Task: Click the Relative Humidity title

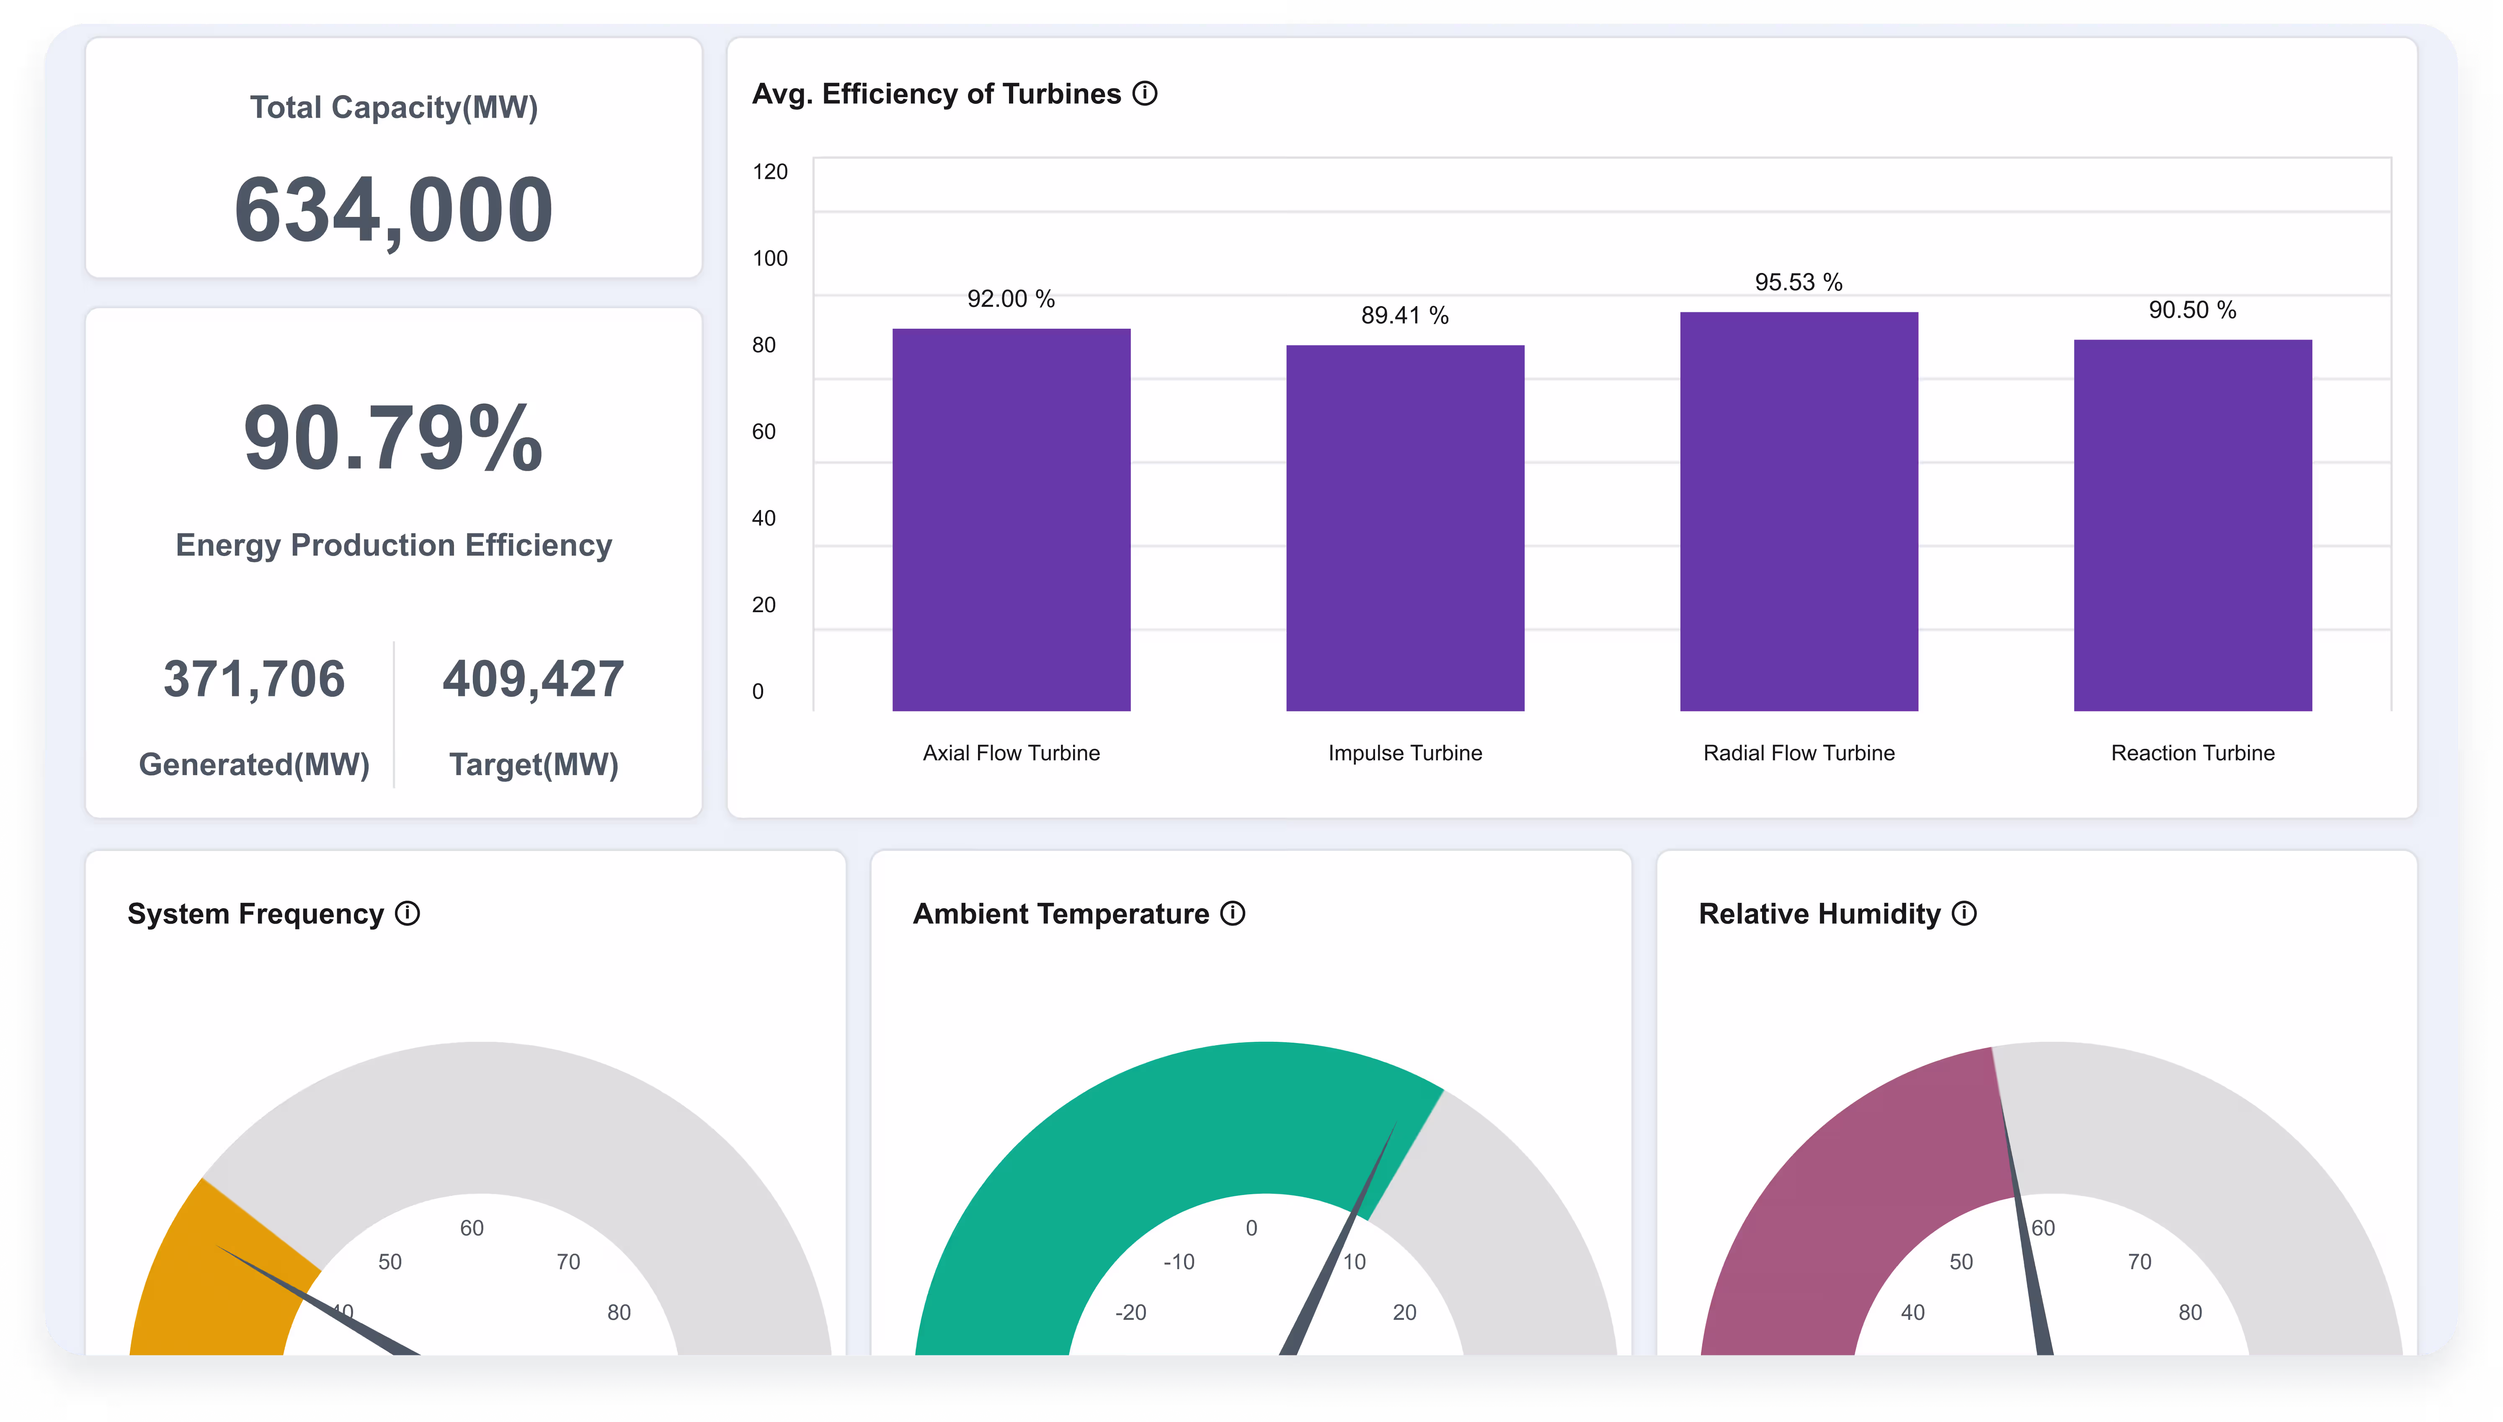Action: click(1819, 913)
